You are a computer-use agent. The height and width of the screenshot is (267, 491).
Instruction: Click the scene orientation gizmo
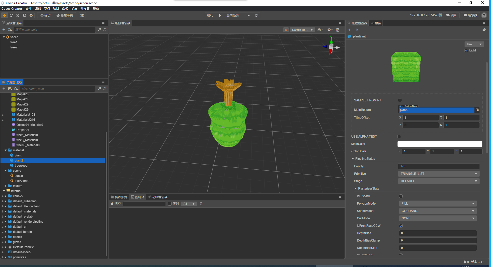[x=331, y=46]
